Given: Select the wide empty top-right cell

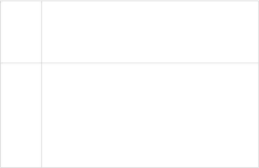Looking at the screenshot, I should click(x=150, y=32).
